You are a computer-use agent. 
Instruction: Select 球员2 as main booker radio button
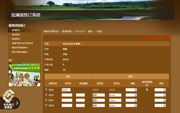point(46,95)
